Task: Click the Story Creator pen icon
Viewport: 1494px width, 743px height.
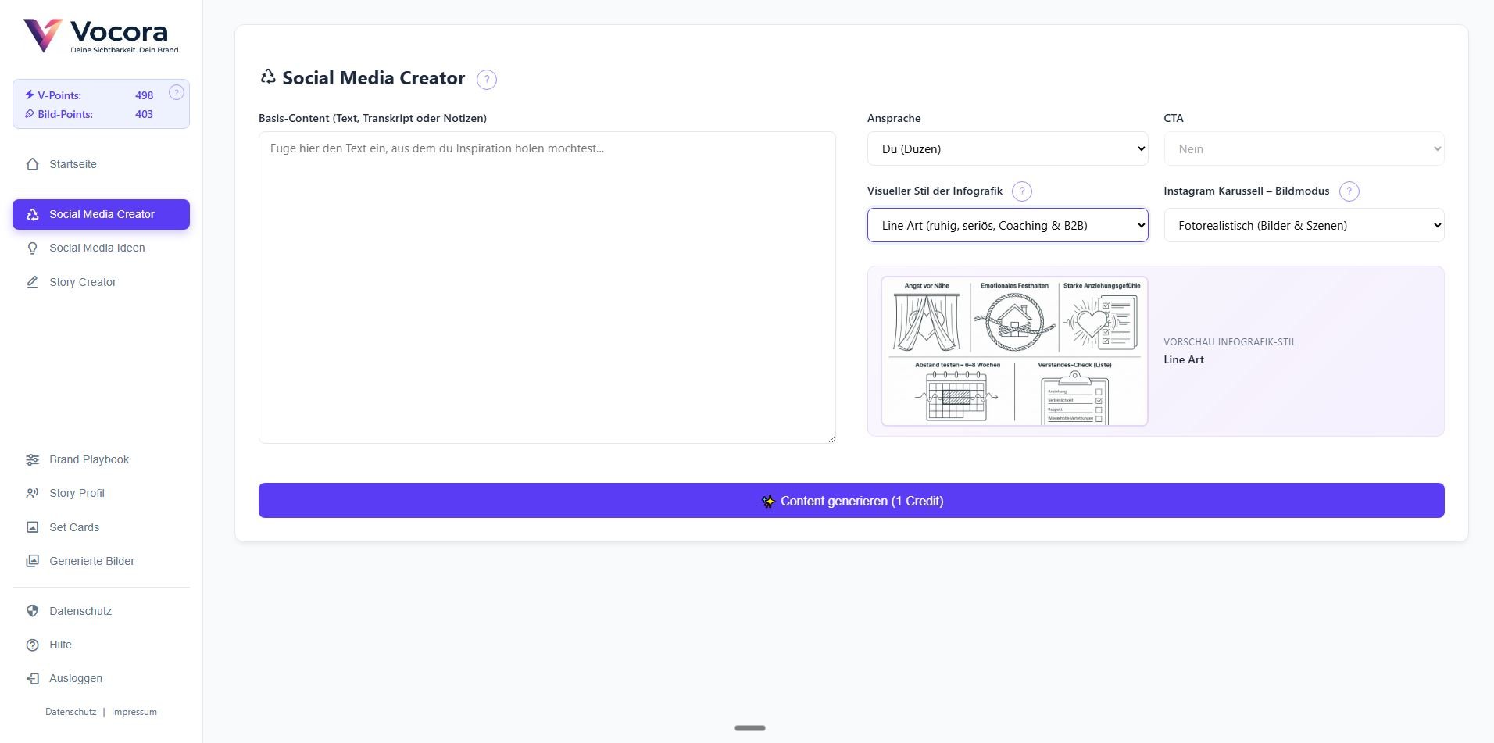Action: click(x=32, y=282)
